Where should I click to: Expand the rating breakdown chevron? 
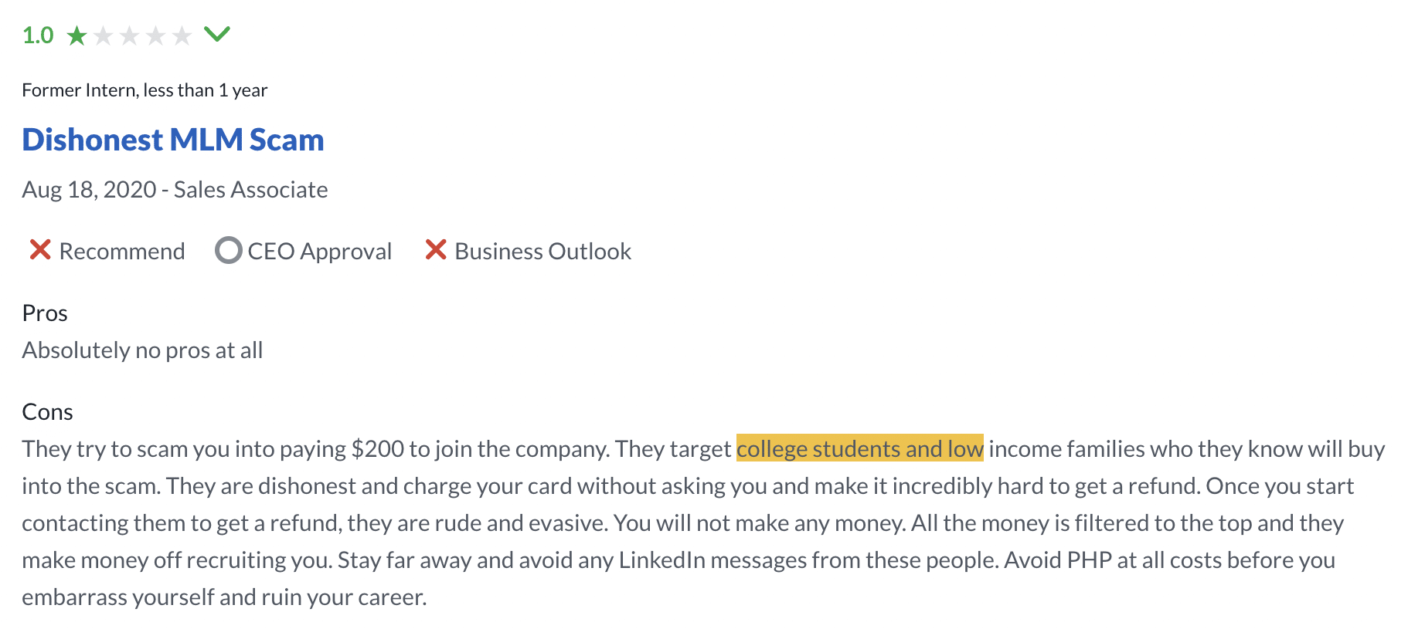217,34
